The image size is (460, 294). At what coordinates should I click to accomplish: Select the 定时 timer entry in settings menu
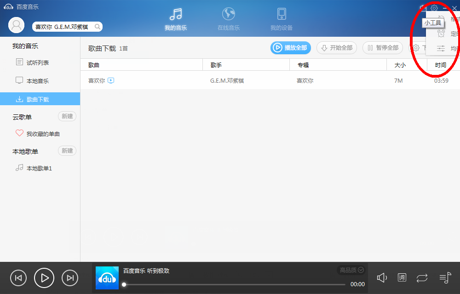coord(442,34)
